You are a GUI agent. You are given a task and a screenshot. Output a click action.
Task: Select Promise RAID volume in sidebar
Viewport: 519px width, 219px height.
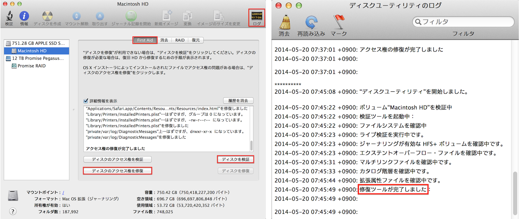(36, 66)
